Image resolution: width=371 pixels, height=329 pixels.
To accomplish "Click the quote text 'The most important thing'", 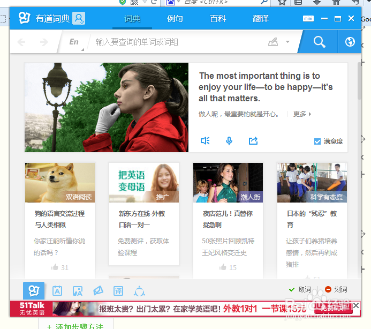I will (266, 87).
